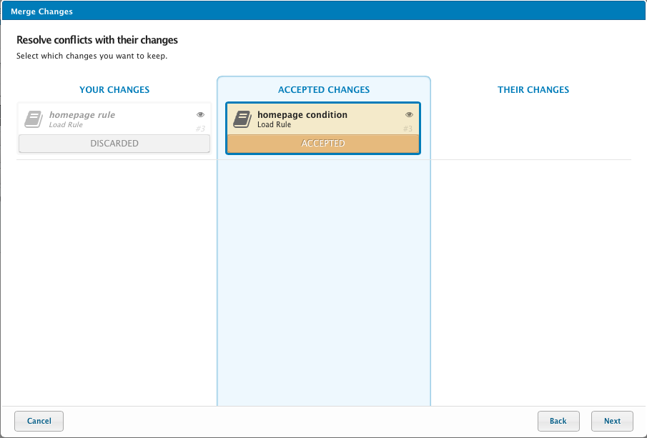Click the book icon on homepage condition card
The width and height of the screenshot is (647, 438).
(x=242, y=119)
